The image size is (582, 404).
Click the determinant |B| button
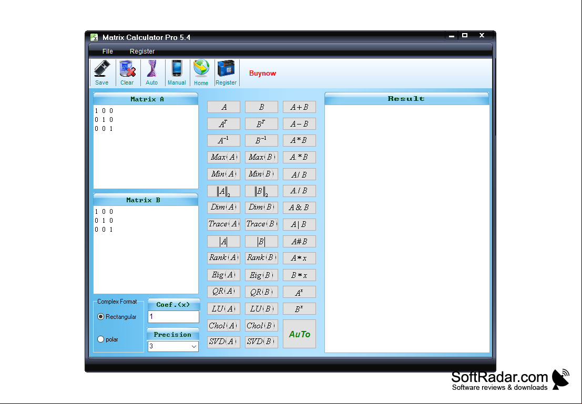click(261, 241)
